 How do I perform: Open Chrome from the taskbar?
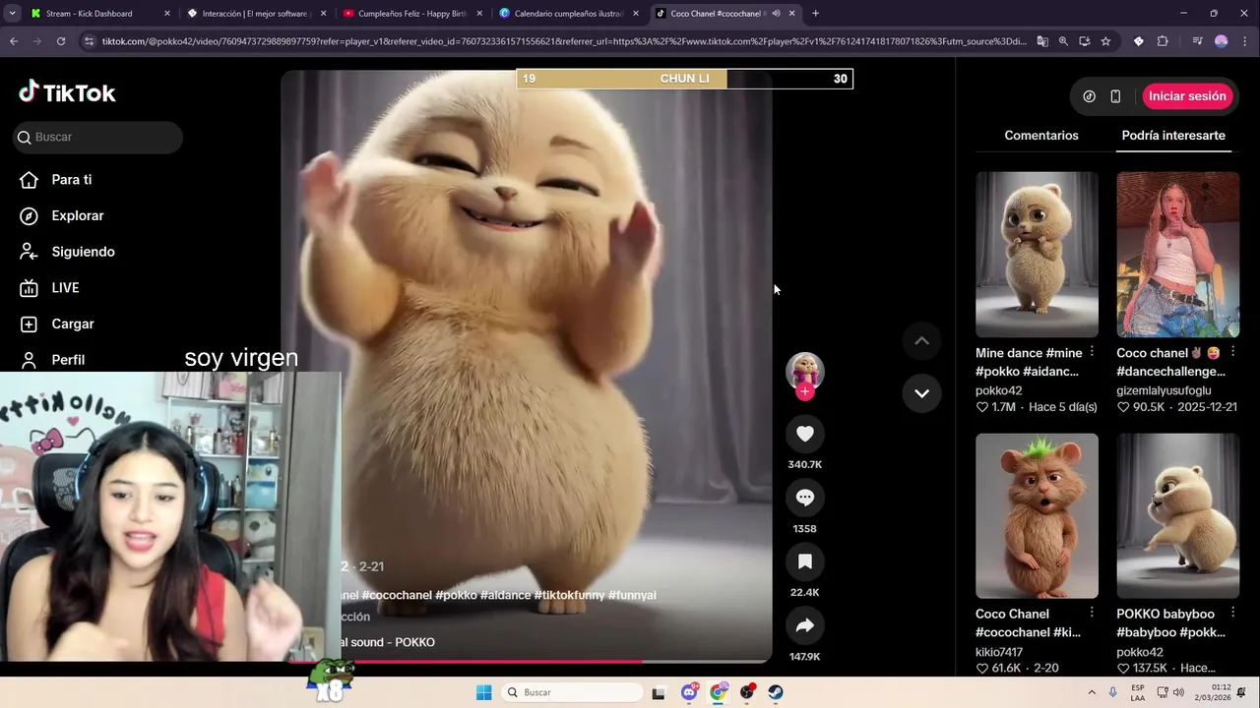pyautogui.click(x=719, y=692)
